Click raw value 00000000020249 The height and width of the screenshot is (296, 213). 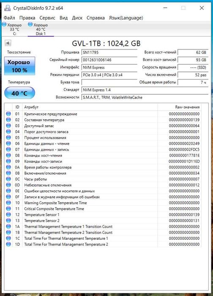click(184, 143)
